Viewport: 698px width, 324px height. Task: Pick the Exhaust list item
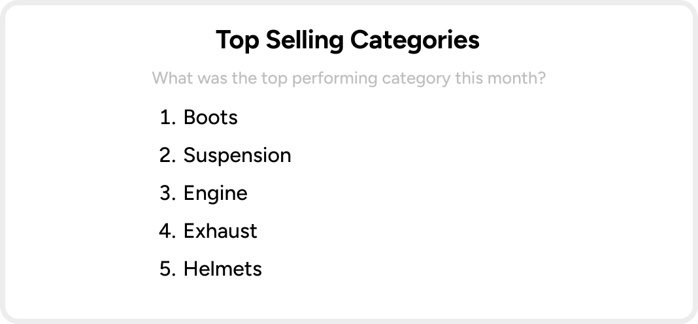pyautogui.click(x=220, y=231)
